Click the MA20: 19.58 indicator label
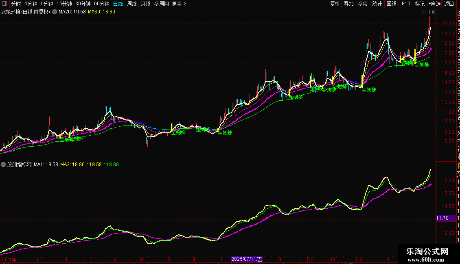This screenshot has height=264, width=460. click(x=72, y=12)
